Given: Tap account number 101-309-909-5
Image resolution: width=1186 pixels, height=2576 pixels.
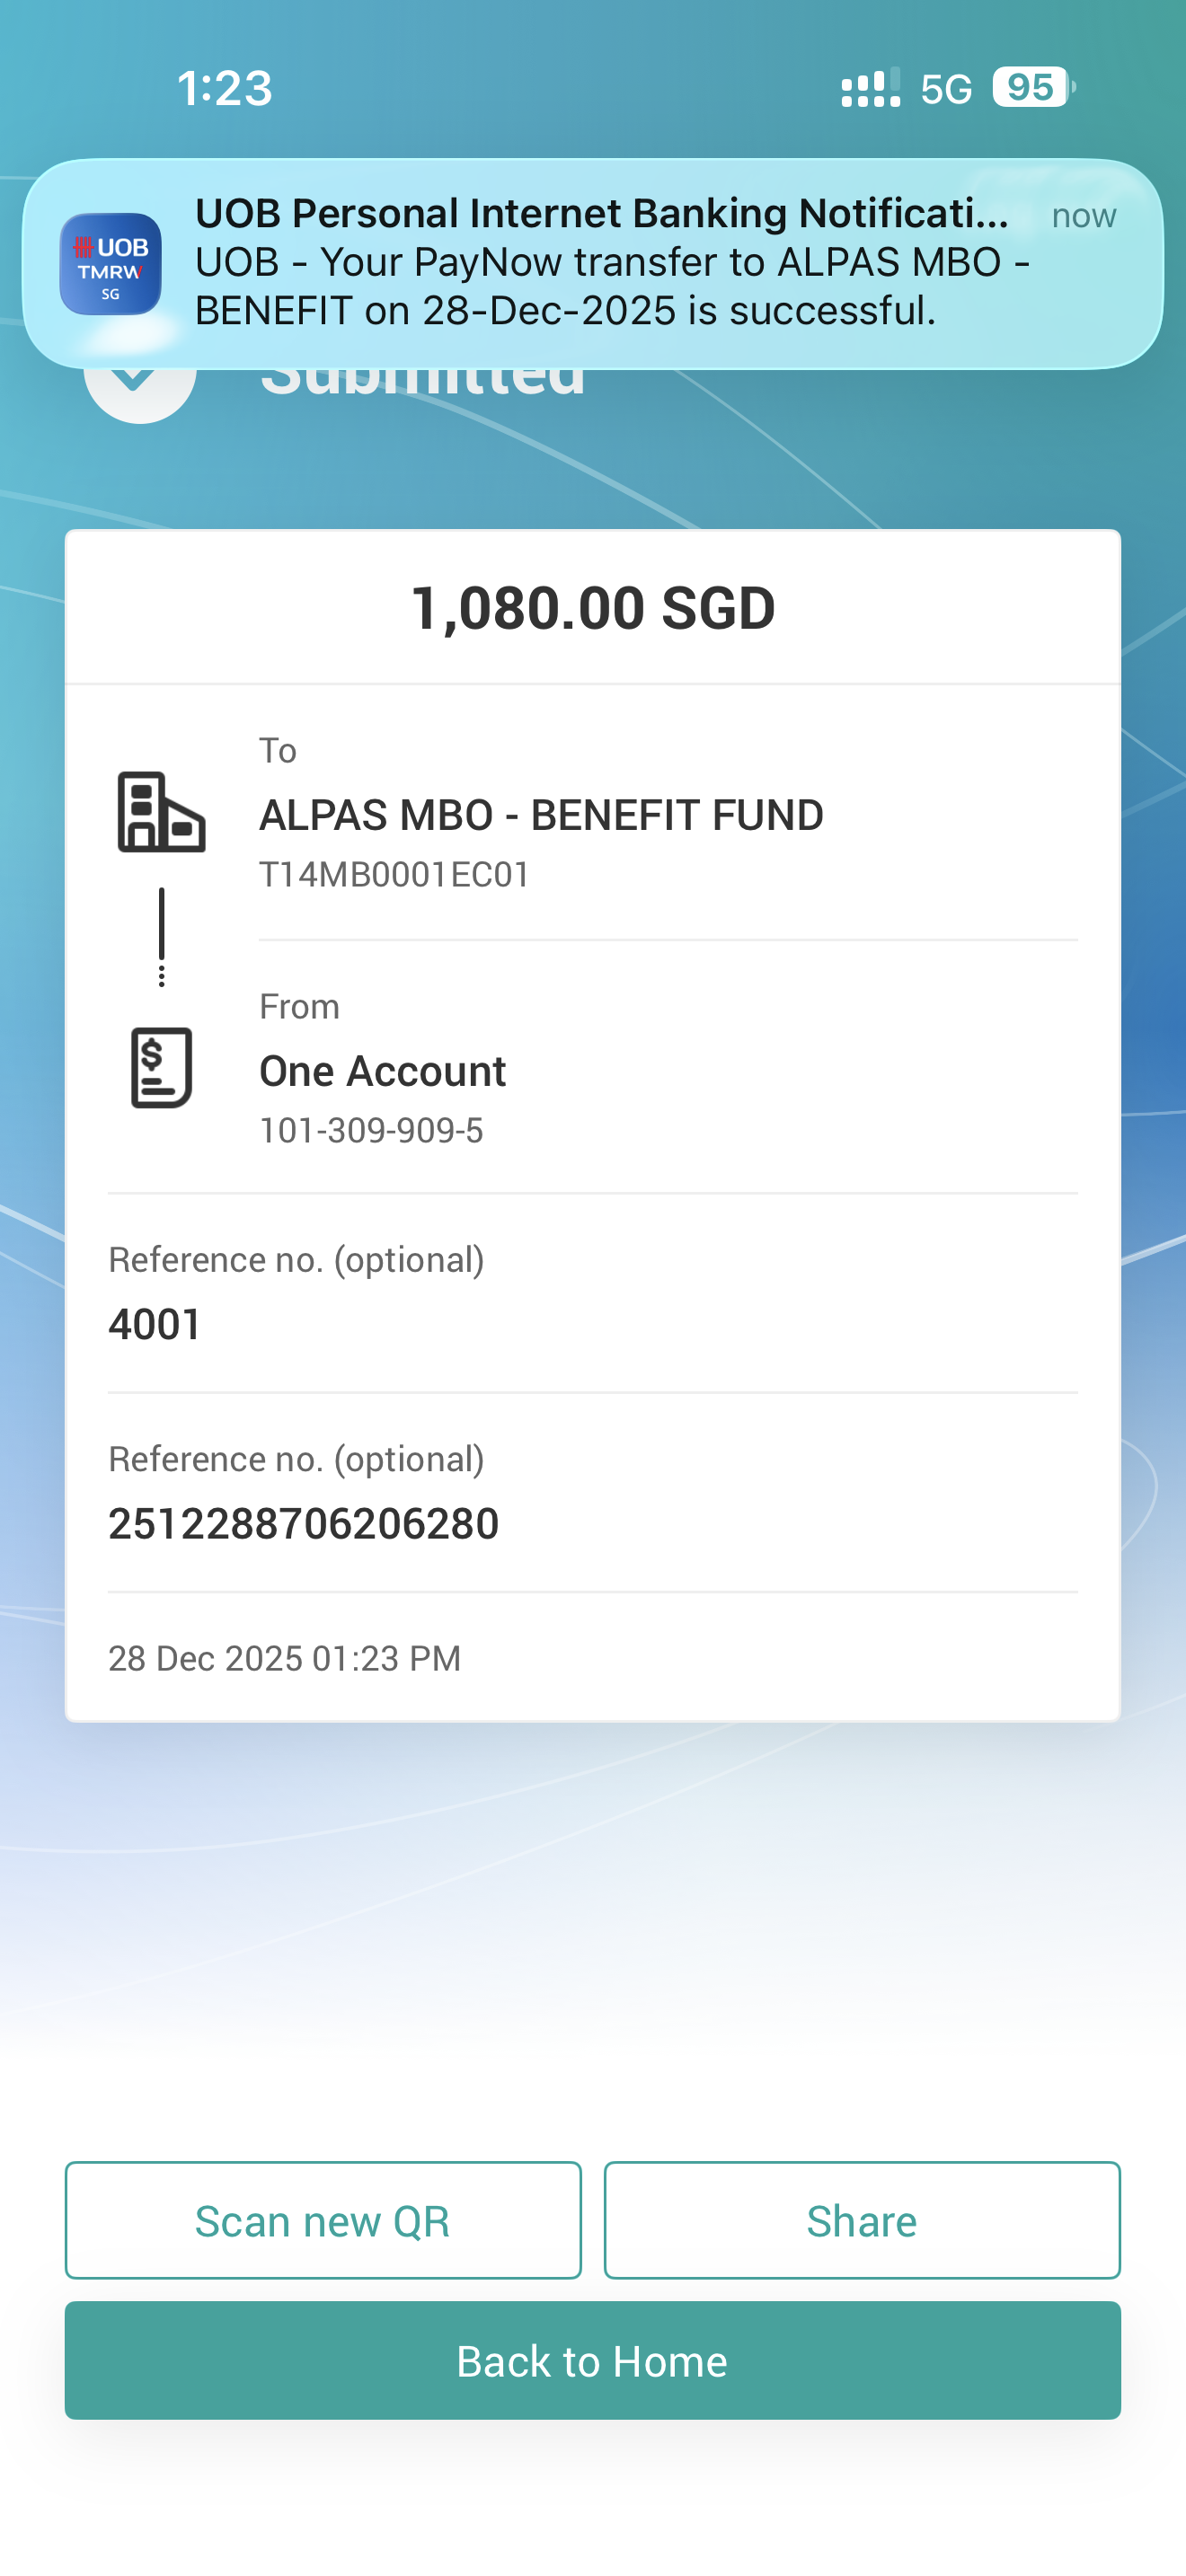Looking at the screenshot, I should (371, 1131).
